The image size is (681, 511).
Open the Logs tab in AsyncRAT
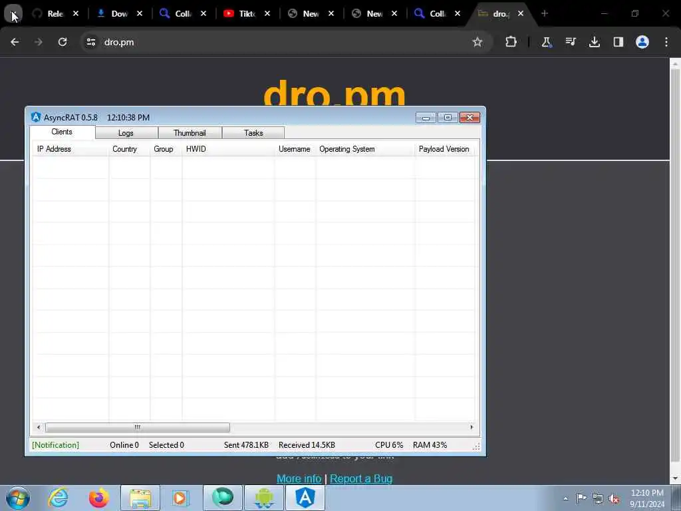coord(126,133)
